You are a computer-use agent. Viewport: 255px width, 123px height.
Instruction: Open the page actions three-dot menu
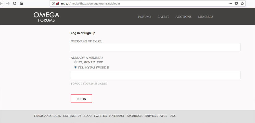[230, 4]
